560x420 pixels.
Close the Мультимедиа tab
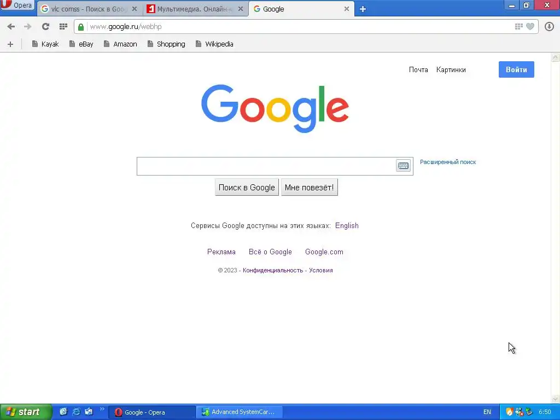click(x=241, y=9)
